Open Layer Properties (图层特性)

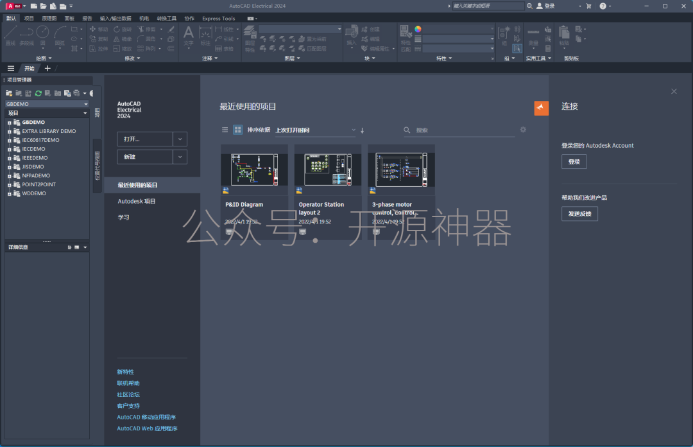pyautogui.click(x=250, y=39)
